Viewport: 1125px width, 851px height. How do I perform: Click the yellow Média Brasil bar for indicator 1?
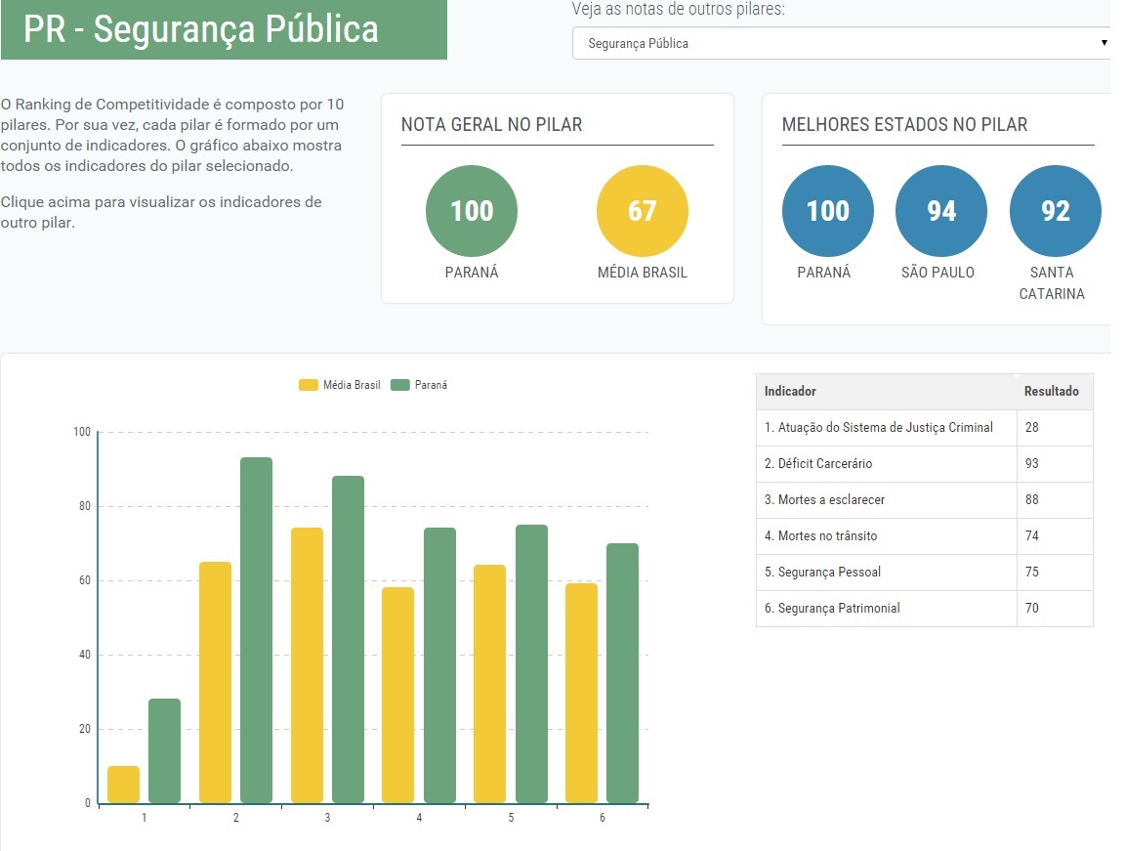(x=124, y=785)
